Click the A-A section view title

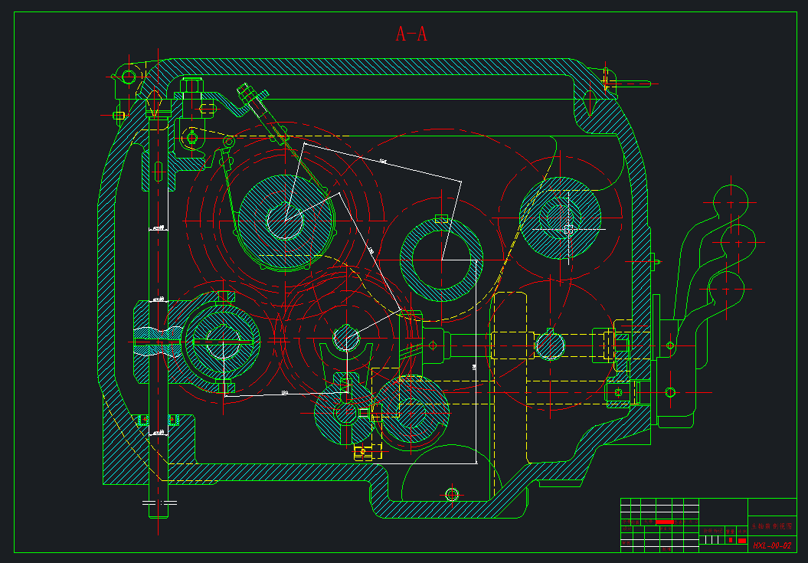coord(411,34)
